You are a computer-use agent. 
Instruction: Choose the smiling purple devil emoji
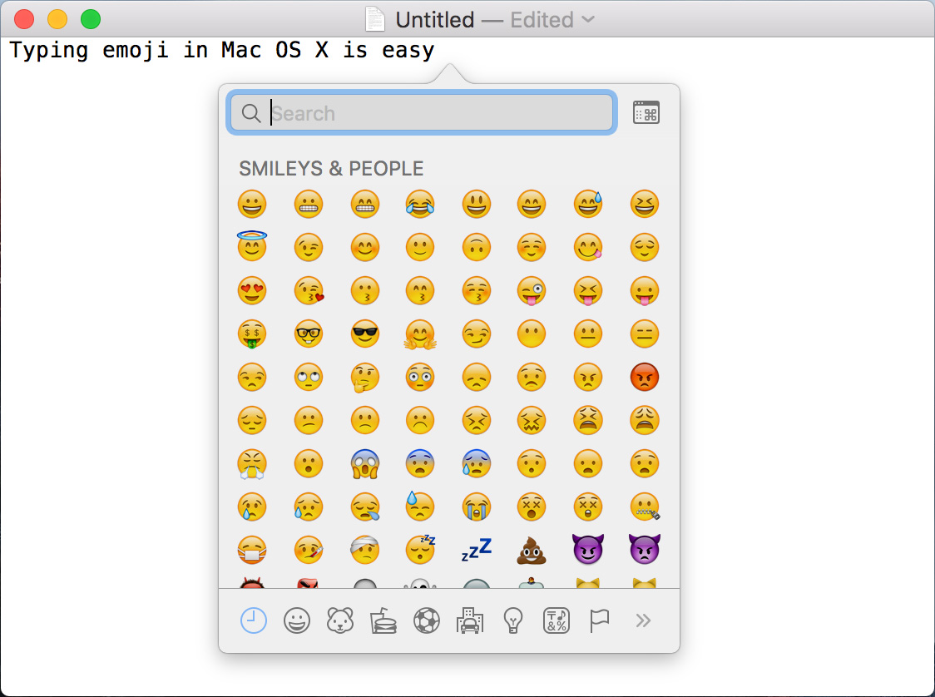[588, 550]
